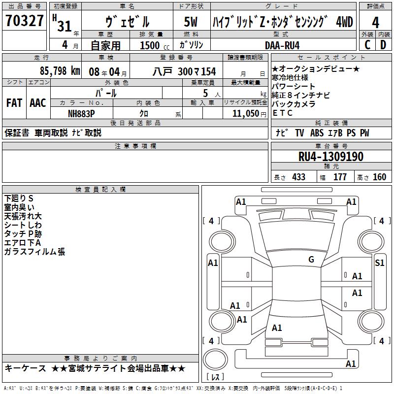Click the door type value 5W
This screenshot has width=394, height=394.
click(x=191, y=22)
